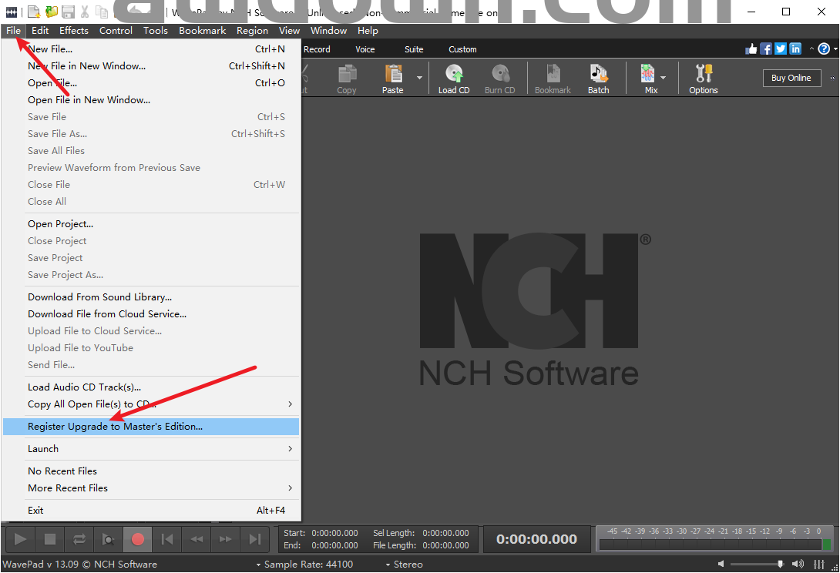Click the Buy Online button

point(791,78)
